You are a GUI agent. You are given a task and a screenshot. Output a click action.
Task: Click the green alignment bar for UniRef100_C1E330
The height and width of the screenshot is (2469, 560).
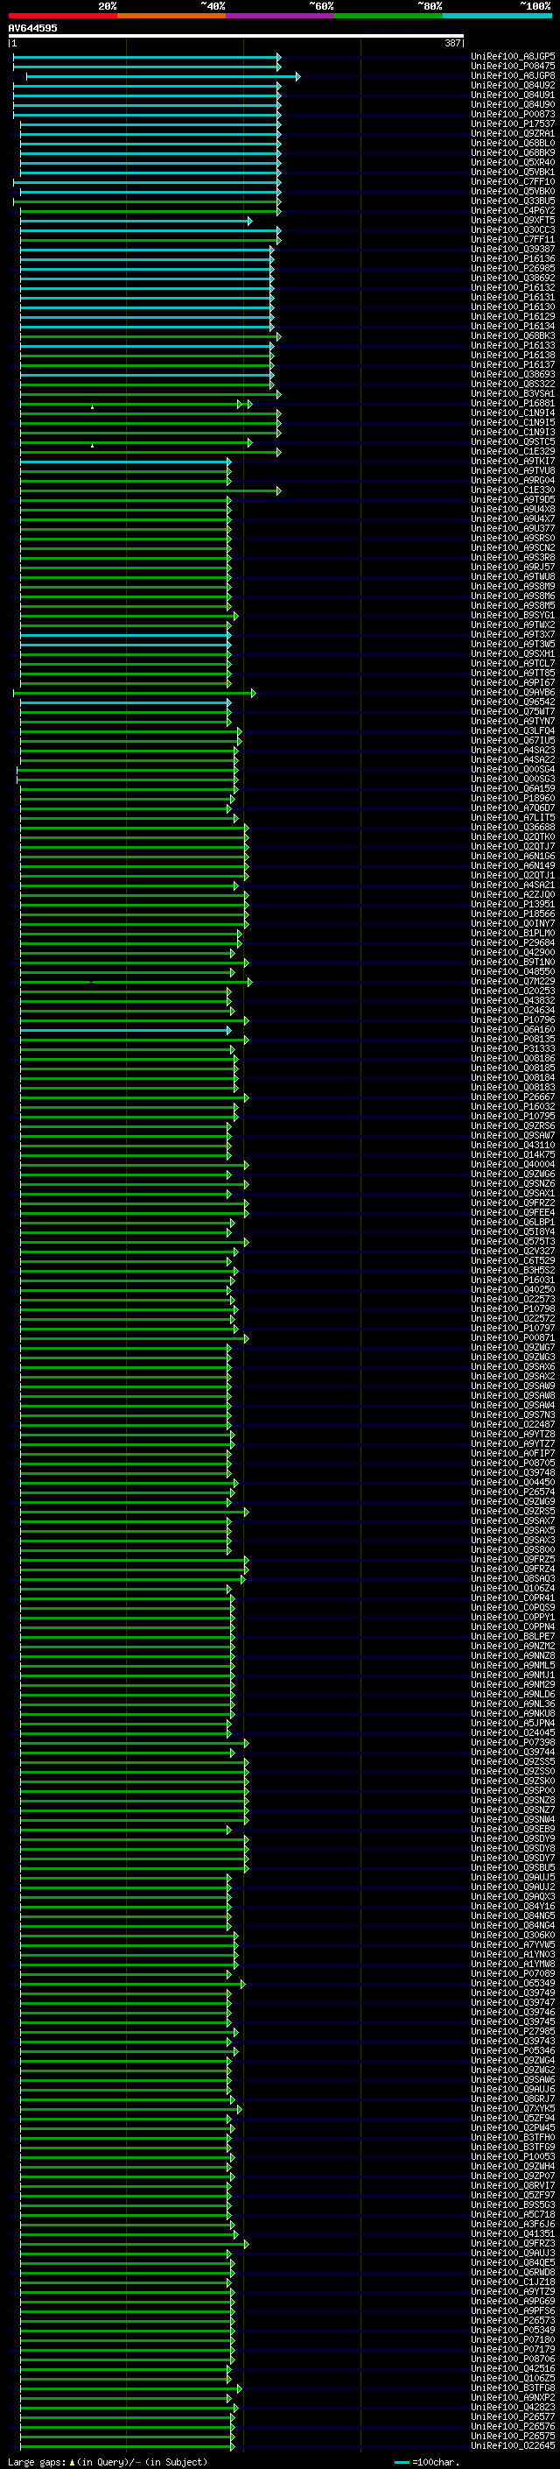tap(150, 490)
